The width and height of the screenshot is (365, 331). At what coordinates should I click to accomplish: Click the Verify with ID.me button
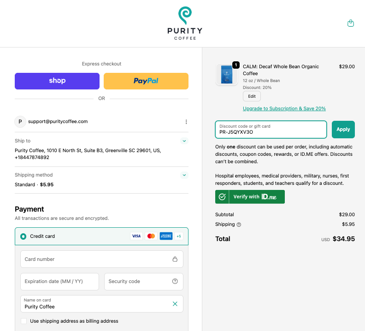click(250, 197)
